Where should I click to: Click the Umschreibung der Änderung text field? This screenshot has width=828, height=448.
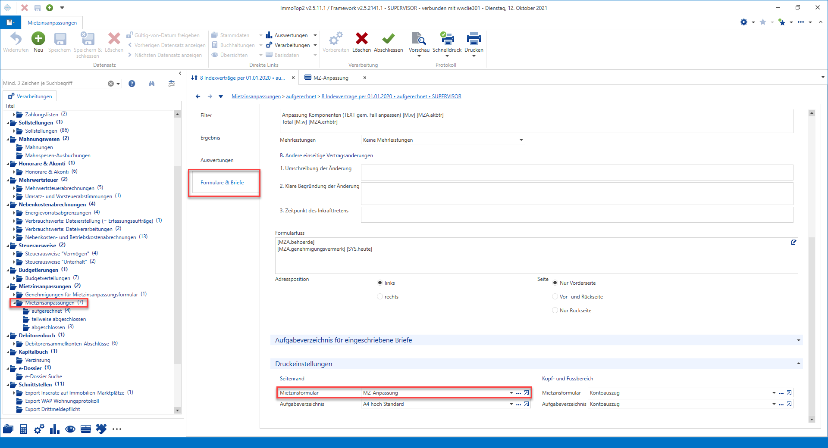point(577,172)
